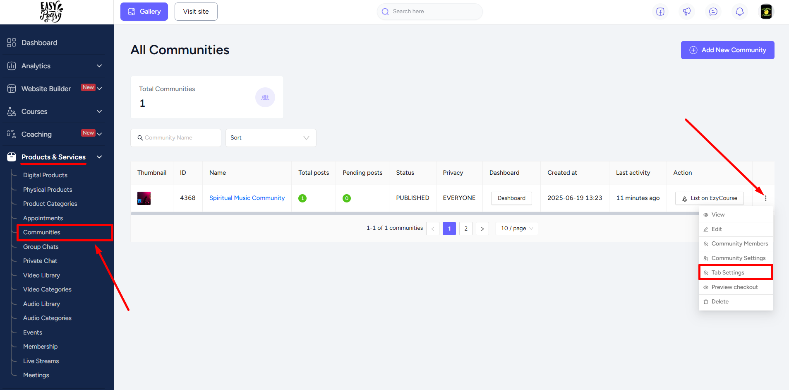
Task: Open the Facebook icon in top bar
Action: tap(660, 12)
